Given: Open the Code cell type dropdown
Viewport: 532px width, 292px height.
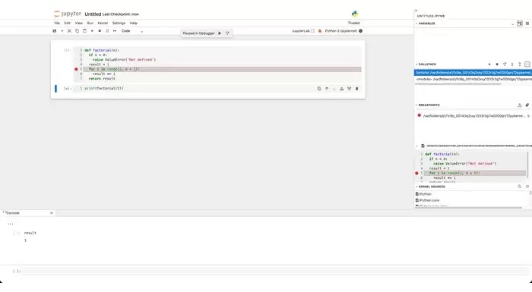Looking at the screenshot, I should [x=132, y=31].
